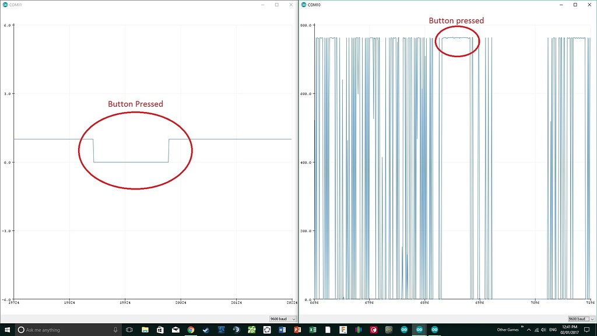Click the Arduino icon in the COM11 title bar
The image size is (597, 336).
point(5,4)
